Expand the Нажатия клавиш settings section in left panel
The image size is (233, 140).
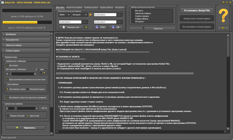[26, 45]
